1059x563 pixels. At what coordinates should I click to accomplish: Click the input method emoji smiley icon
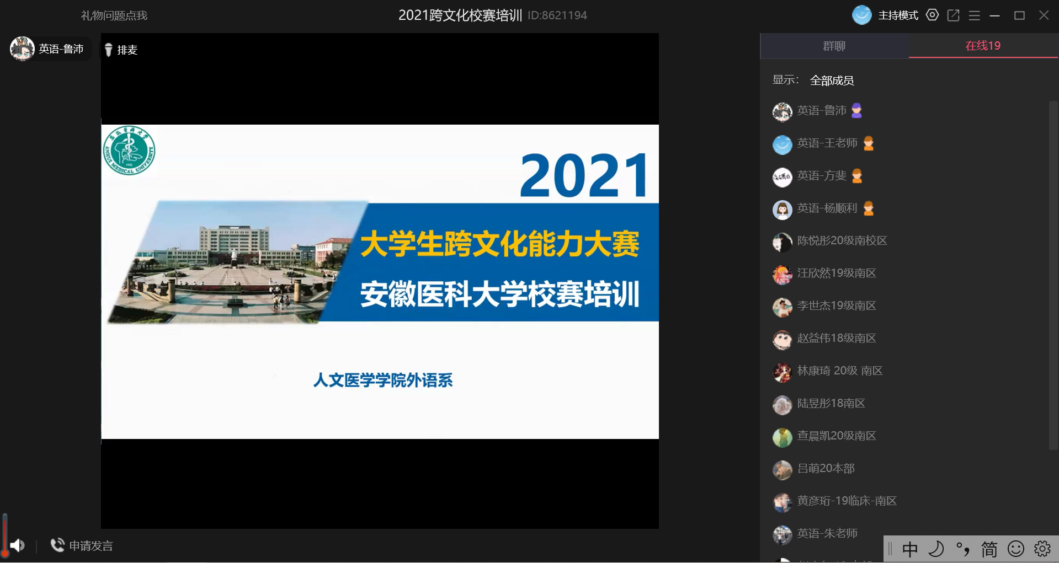tap(1015, 549)
